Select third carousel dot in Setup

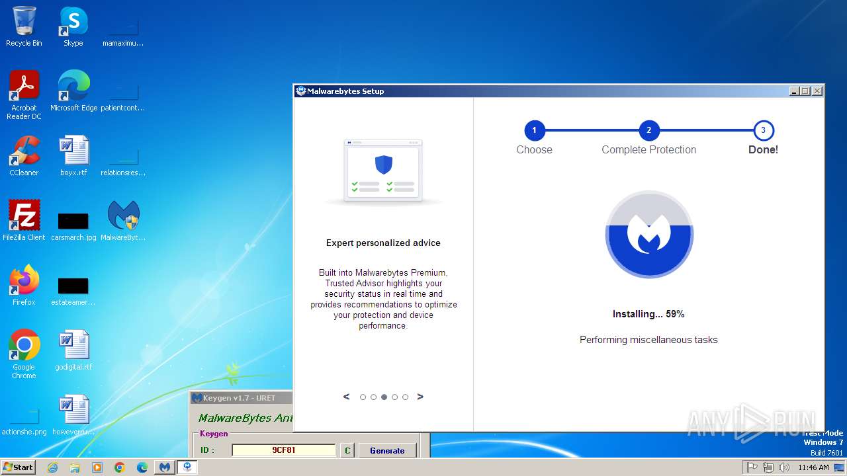(384, 397)
